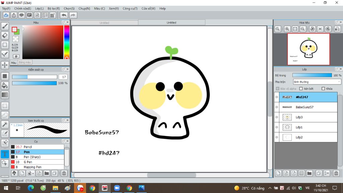The image size is (343, 193).
Task: Toggle visibility of layer Lớp3
Action: [x=277, y=117]
